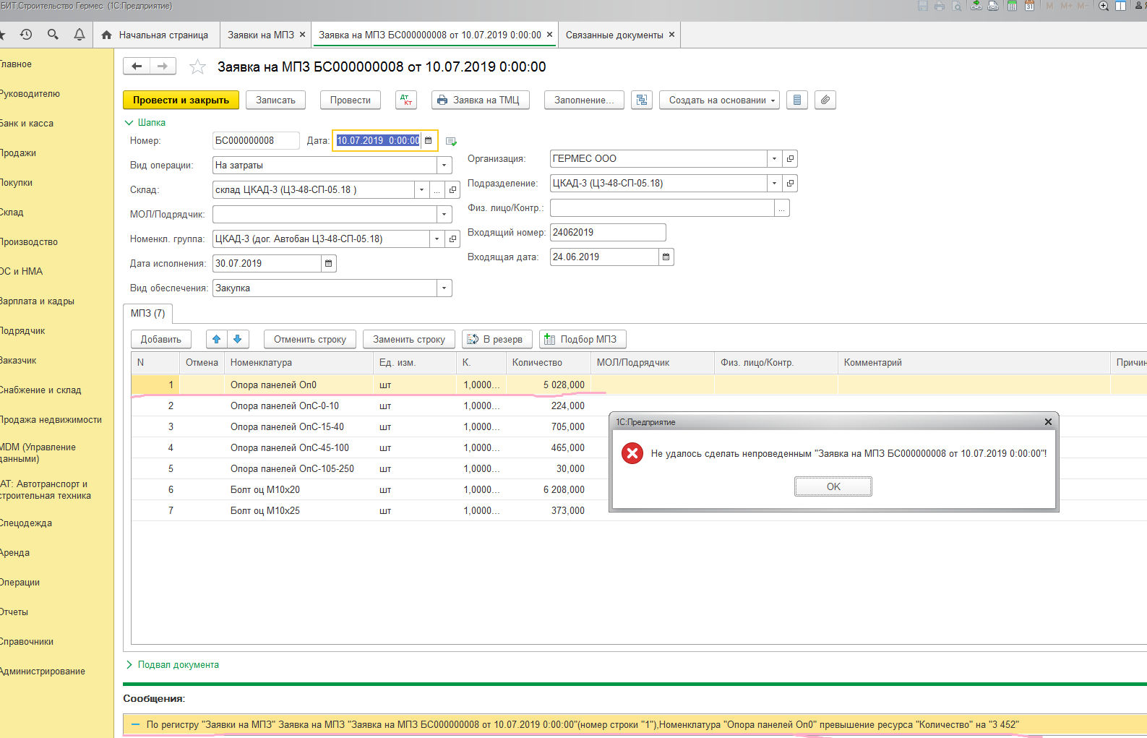Move row down with blue down arrow
This screenshot has width=1147, height=738.
(238, 339)
